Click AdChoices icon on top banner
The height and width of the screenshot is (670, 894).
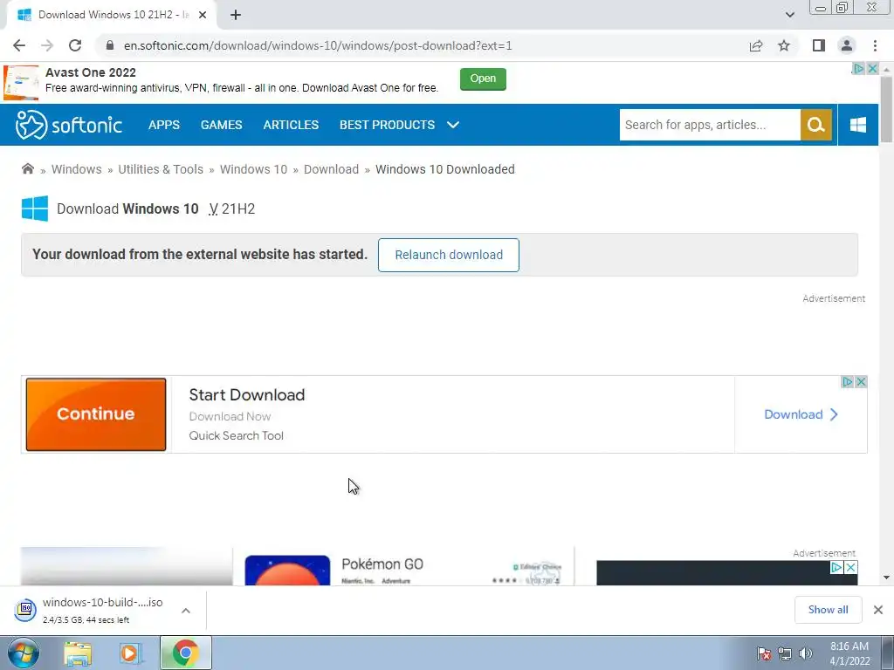(x=858, y=69)
